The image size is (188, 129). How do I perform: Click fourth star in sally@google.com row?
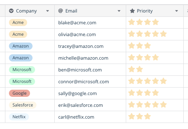tap(155, 93)
